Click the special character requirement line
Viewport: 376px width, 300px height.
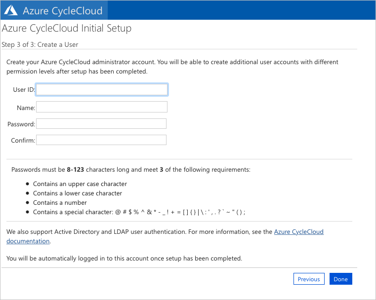(139, 212)
